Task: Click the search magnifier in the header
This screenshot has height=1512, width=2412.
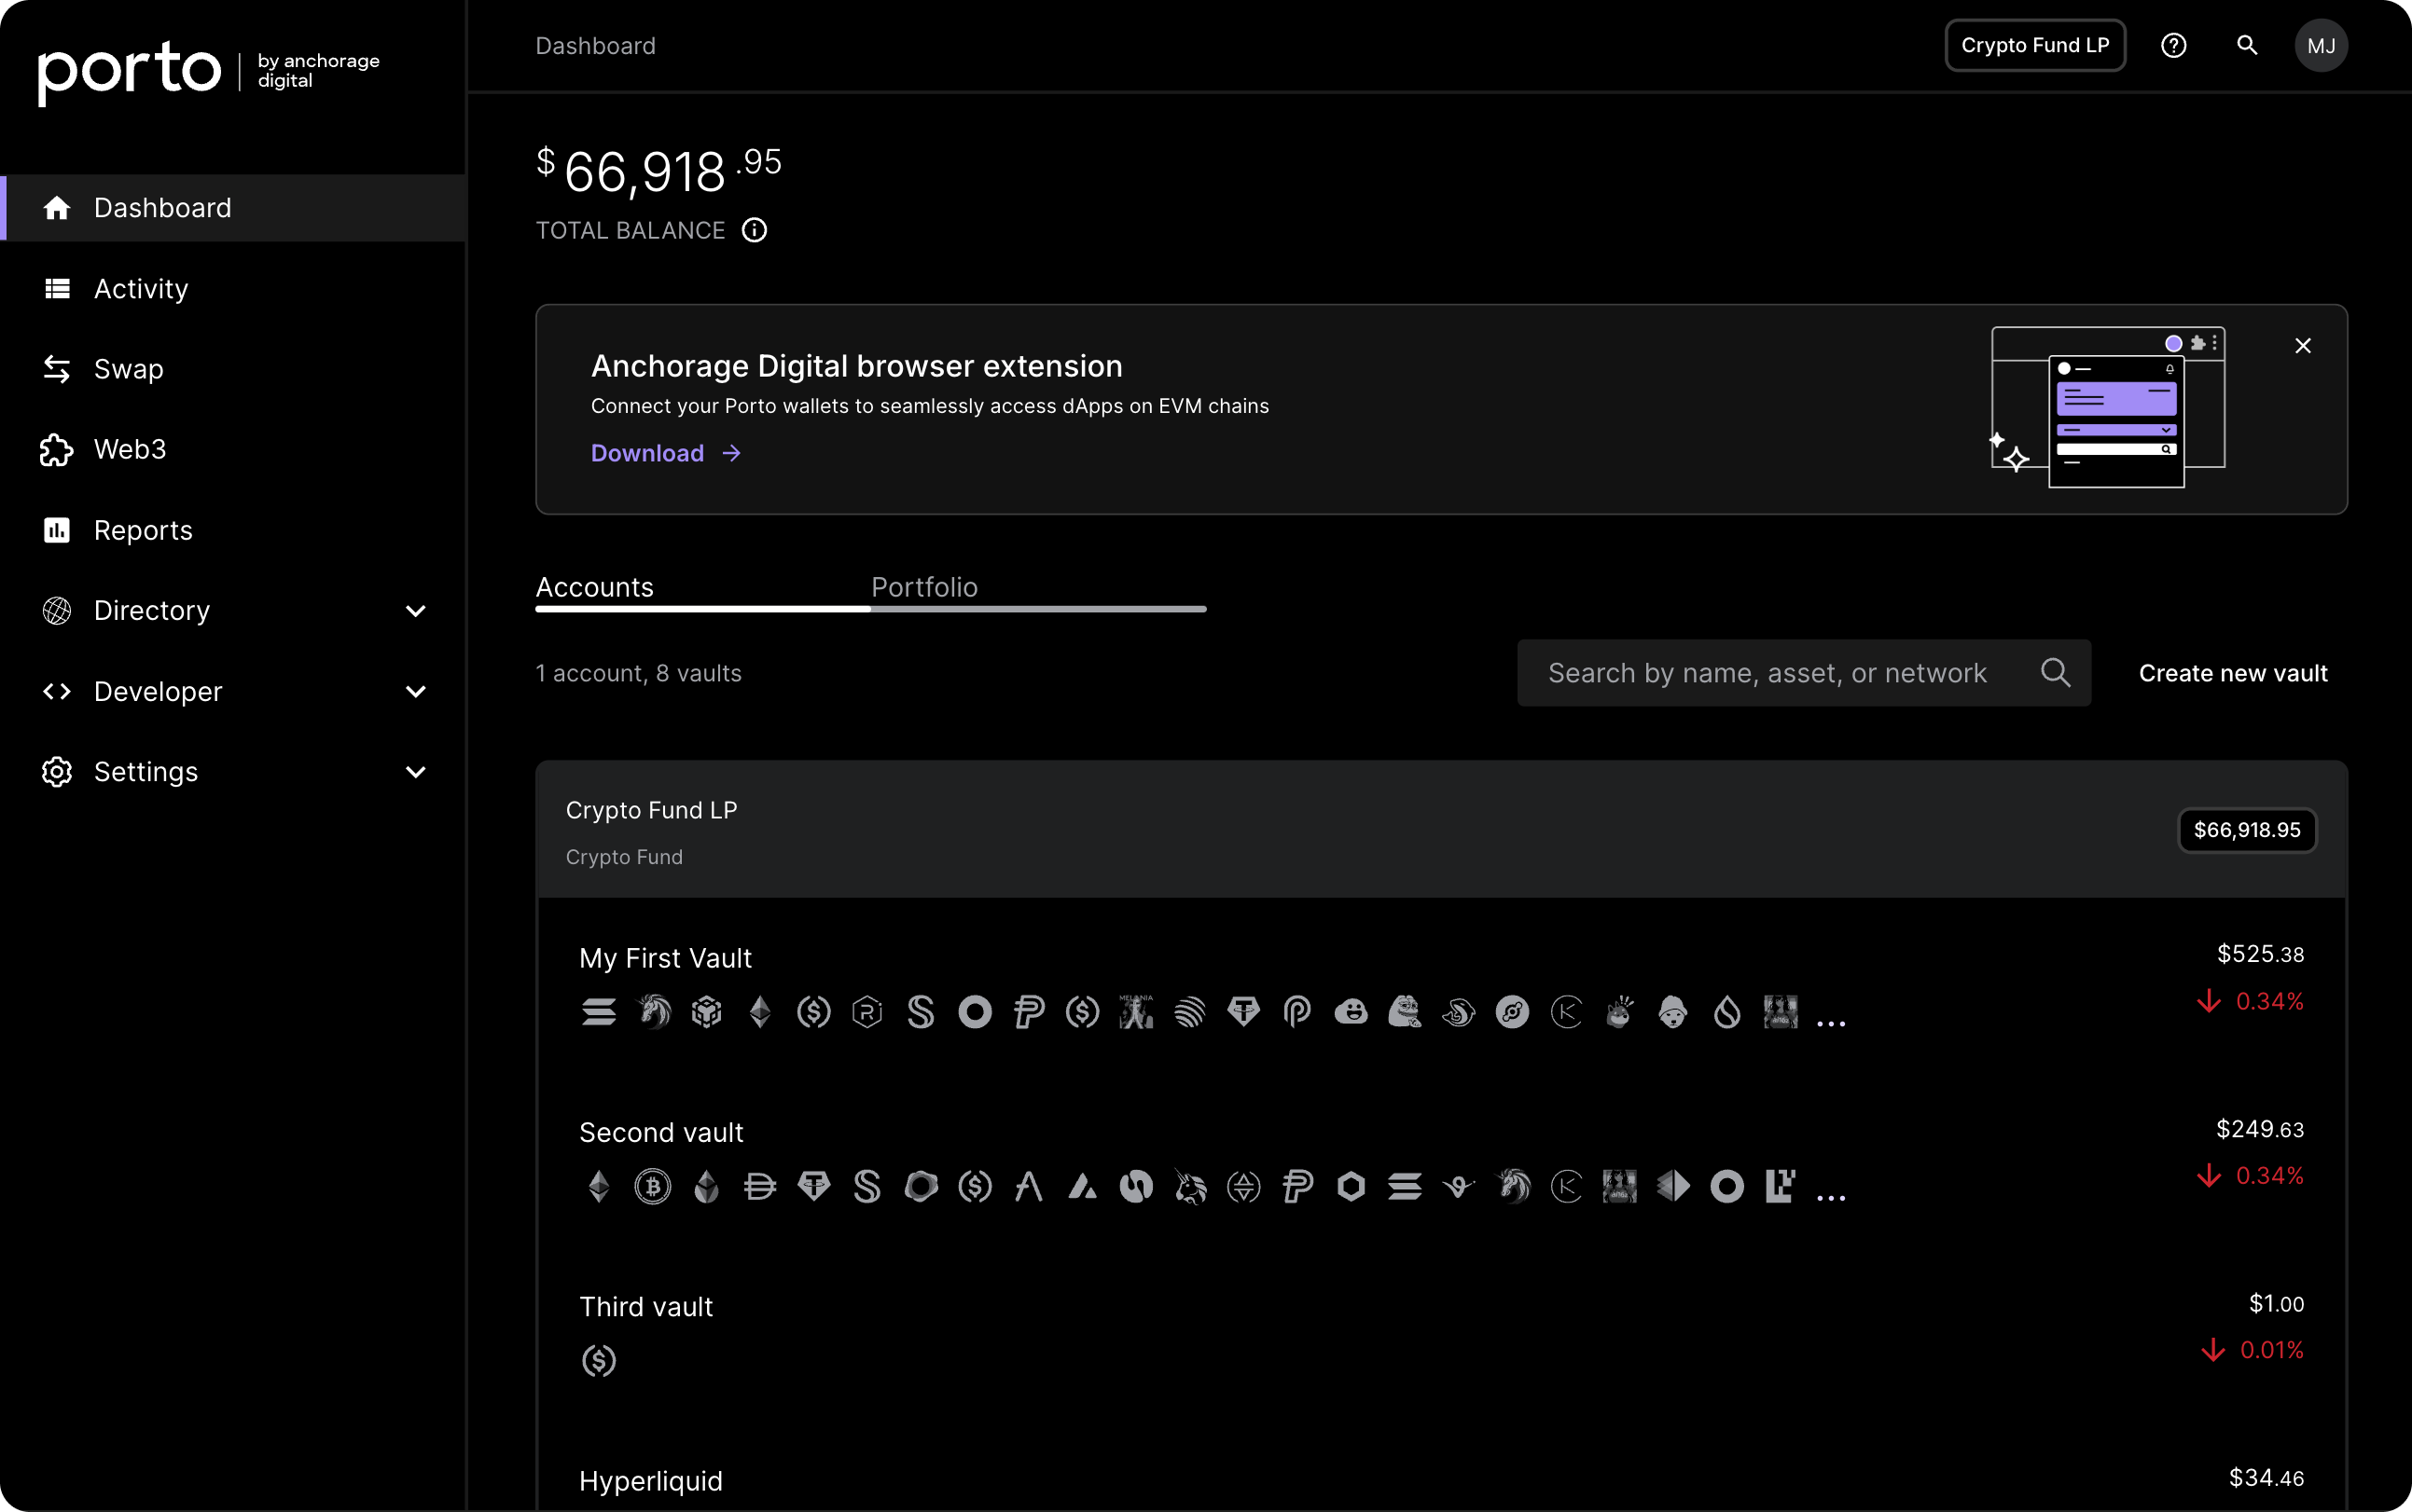Action: [x=2247, y=46]
